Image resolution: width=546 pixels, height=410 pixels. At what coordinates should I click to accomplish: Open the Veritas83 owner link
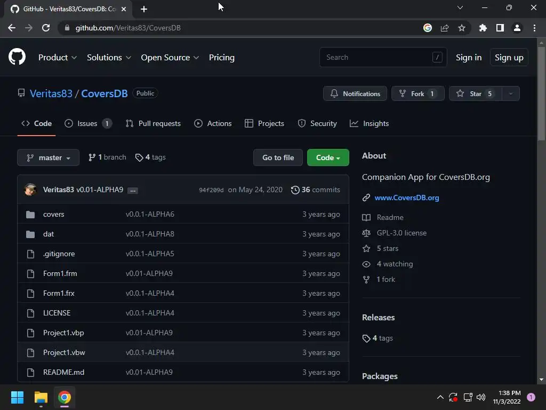51,93
